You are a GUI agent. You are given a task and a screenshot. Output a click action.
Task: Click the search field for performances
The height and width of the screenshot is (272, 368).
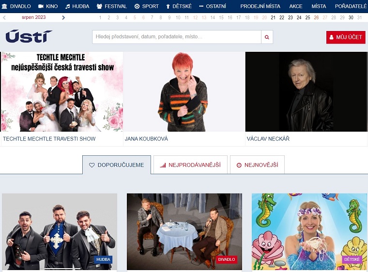(177, 37)
